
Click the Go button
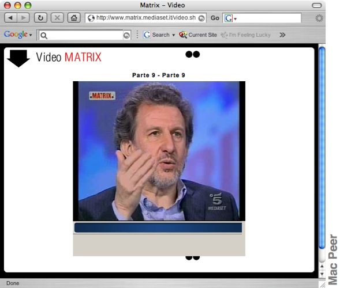click(215, 18)
